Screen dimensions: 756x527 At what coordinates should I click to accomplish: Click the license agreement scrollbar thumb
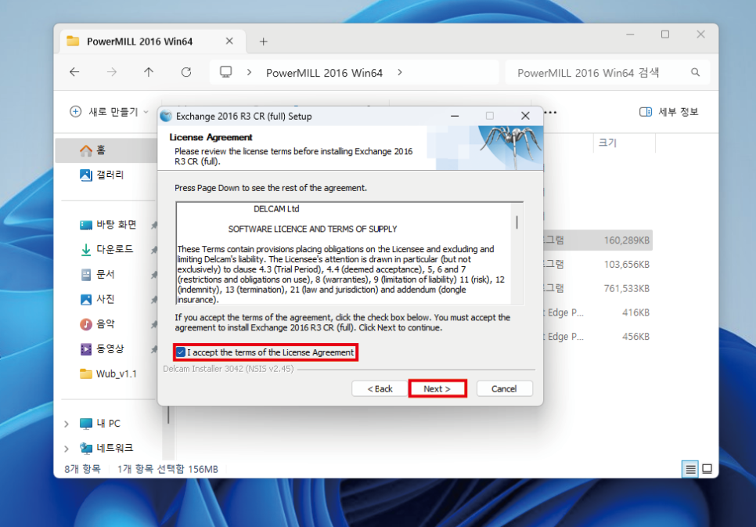pos(517,222)
